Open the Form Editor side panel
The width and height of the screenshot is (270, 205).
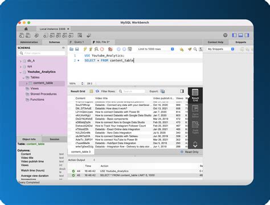tap(195, 112)
